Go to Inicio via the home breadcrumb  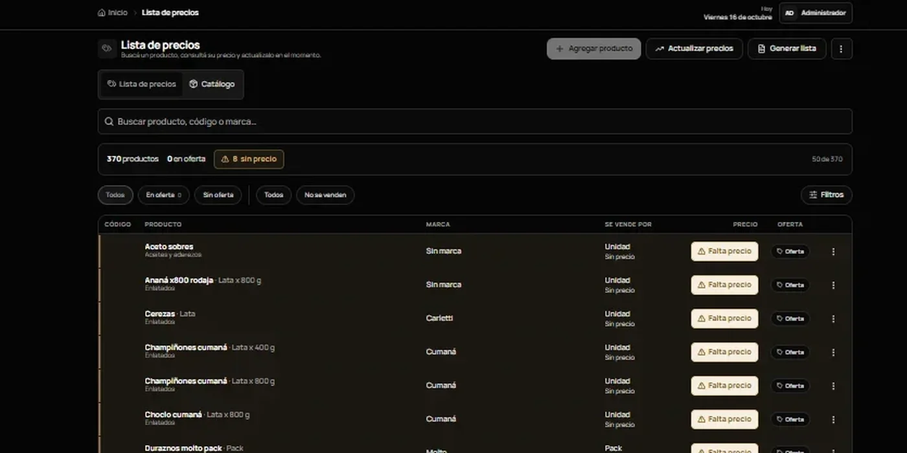click(x=113, y=13)
